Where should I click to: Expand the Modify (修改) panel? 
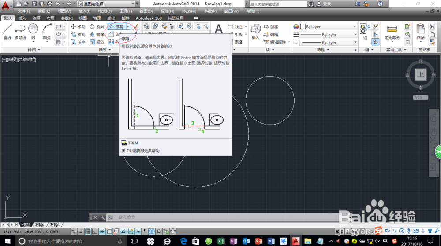105,50
